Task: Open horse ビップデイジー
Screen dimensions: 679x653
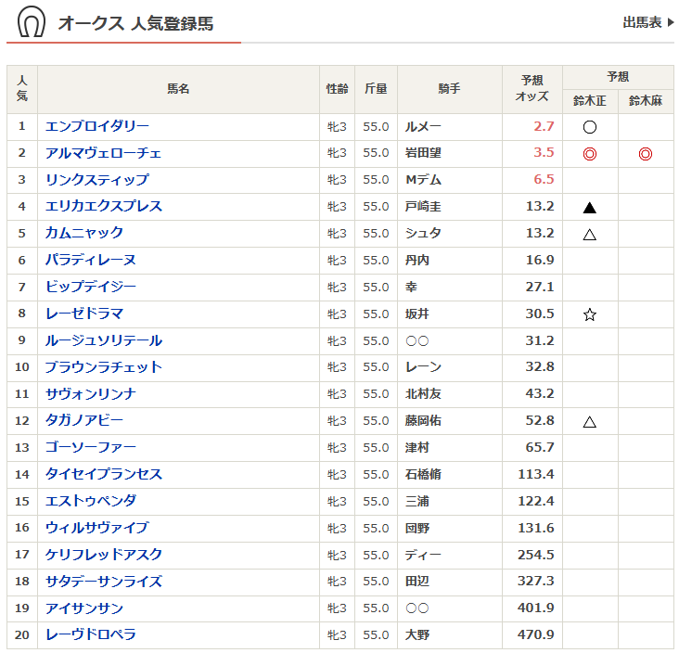Action: pos(91,288)
